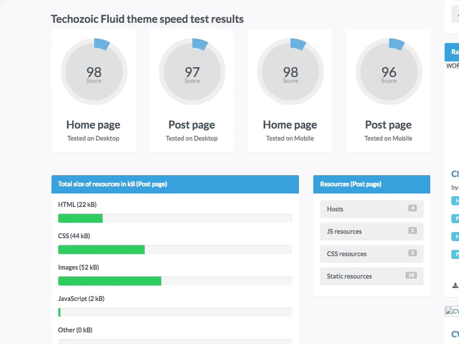Viewport: 459px width, 344px height.
Task: Click the 'JavaScript (2 kB)' label
Action: coord(82,299)
